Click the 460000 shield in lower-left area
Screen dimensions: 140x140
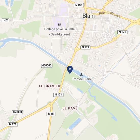point(17,112)
